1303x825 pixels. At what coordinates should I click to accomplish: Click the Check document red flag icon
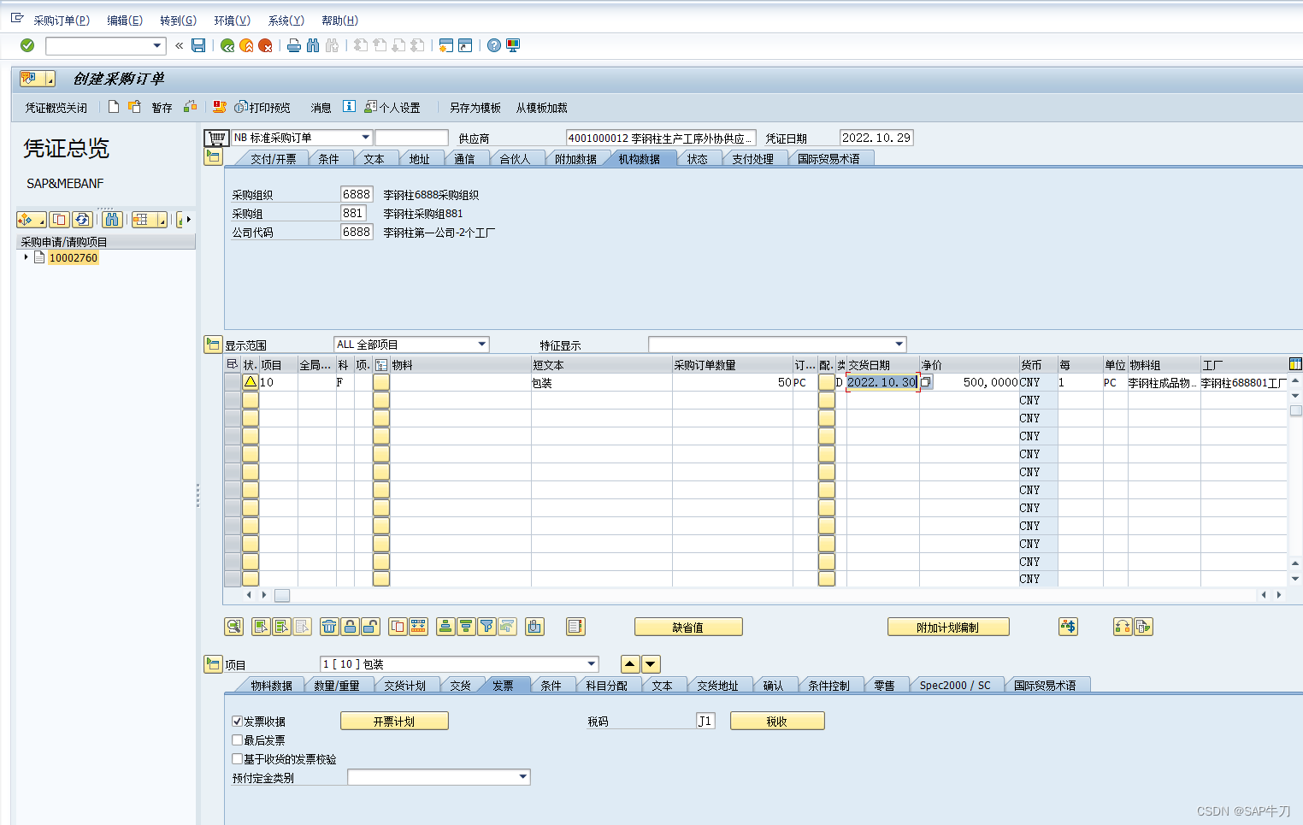[x=220, y=107]
